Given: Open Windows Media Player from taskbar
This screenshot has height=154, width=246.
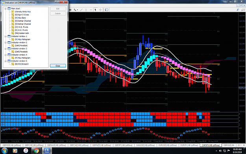Looking at the screenshot, I should coord(15,151).
